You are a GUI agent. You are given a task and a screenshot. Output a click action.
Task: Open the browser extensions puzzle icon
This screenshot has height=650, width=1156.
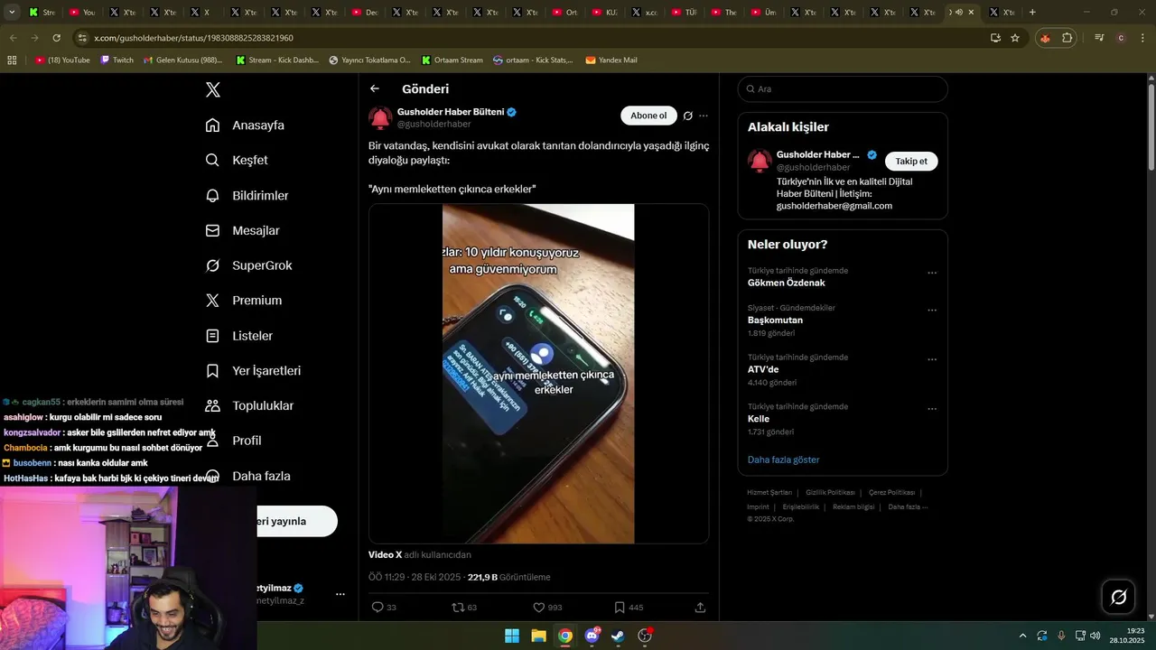[1067, 38]
